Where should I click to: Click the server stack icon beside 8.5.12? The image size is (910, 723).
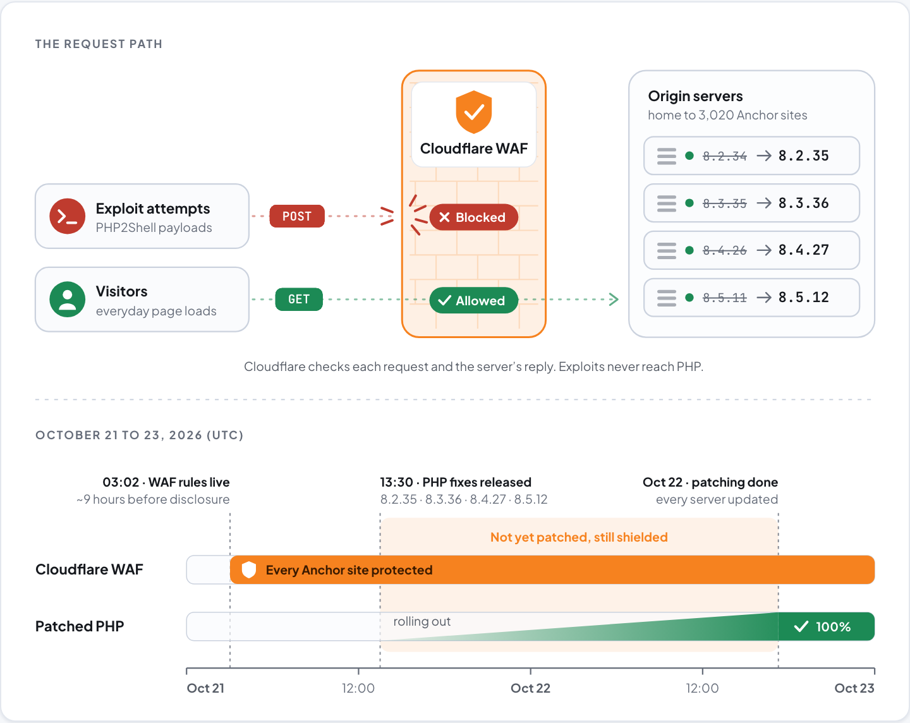coord(667,298)
